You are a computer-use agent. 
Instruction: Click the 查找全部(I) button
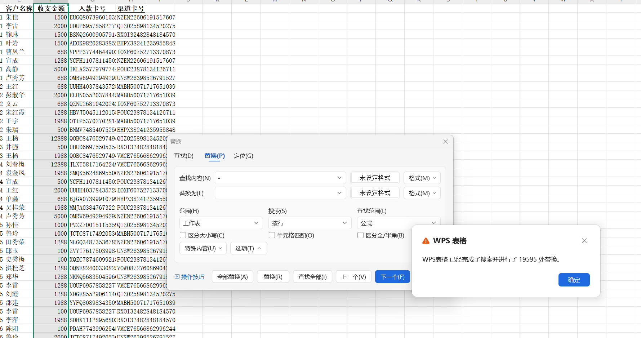[x=312, y=277]
